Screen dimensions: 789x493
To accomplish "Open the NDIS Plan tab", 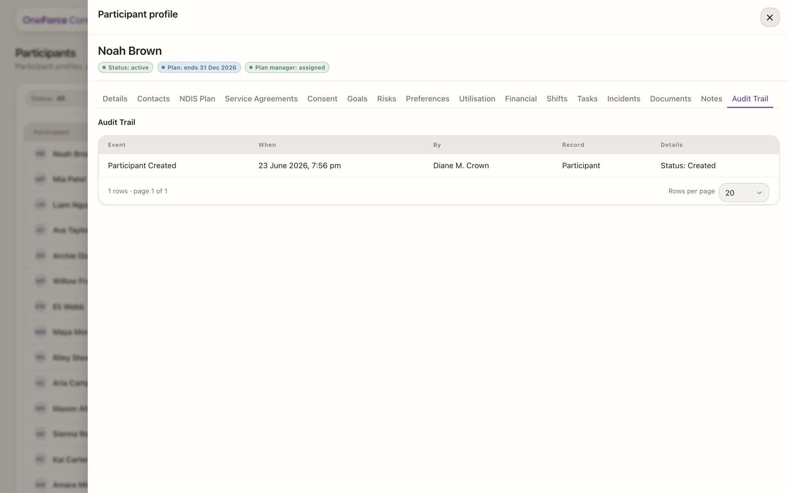I will pos(197,99).
